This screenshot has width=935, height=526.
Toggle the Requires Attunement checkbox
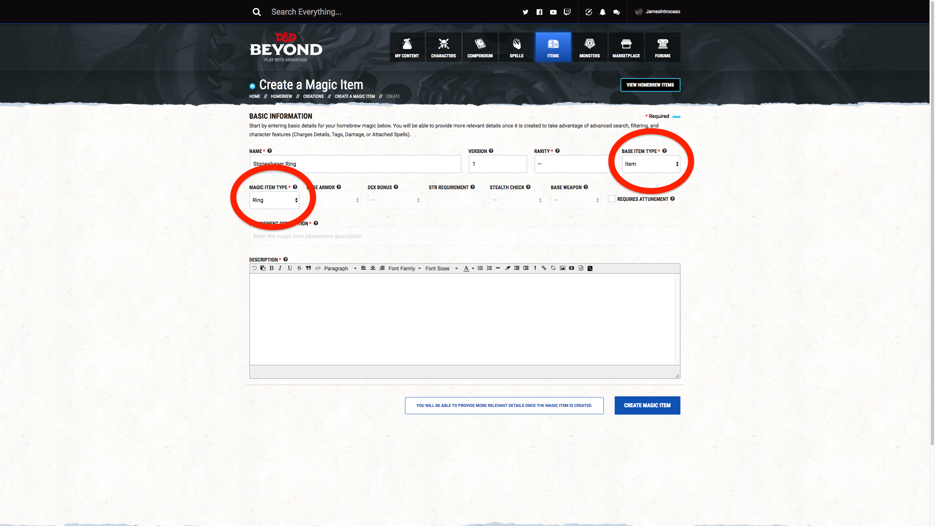coord(612,199)
